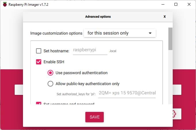Toggle Set username and password checkbox

39,104
